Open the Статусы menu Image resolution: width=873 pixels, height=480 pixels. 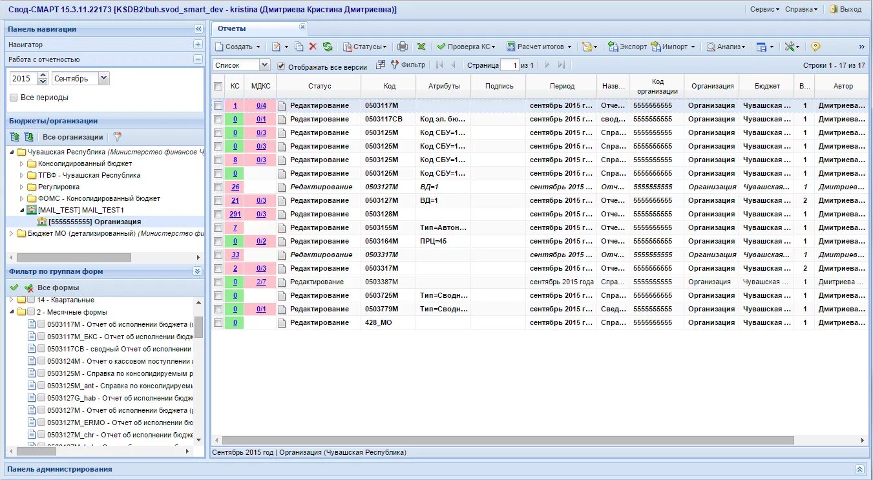(x=365, y=47)
